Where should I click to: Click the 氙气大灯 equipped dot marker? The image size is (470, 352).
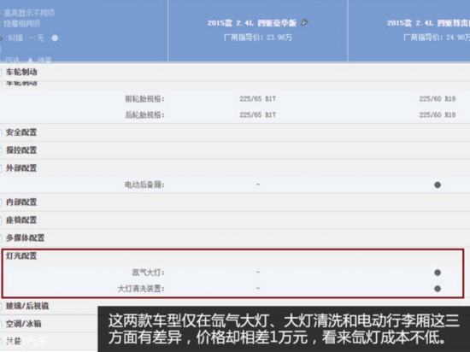pos(438,273)
